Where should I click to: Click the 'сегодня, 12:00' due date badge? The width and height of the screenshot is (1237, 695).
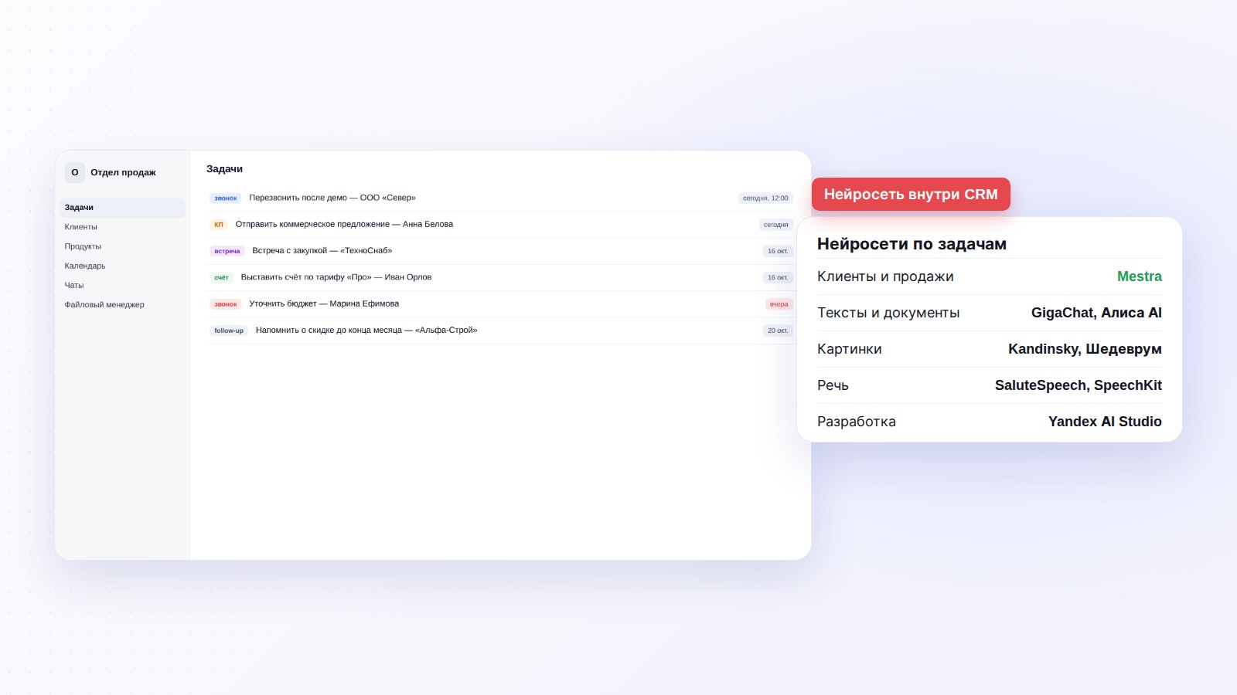[765, 198]
